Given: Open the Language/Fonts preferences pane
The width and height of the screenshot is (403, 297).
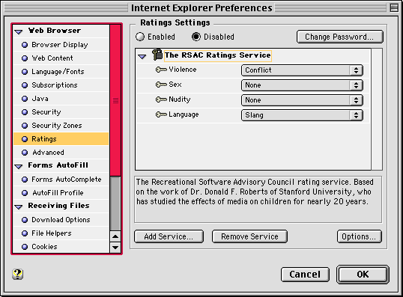Looking at the screenshot, I should click(x=61, y=72).
